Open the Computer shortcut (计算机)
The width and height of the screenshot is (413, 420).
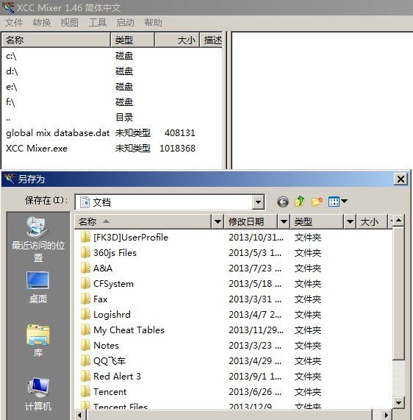38,394
